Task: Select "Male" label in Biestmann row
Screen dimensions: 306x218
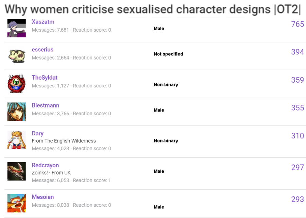Action: pyautogui.click(x=159, y=110)
